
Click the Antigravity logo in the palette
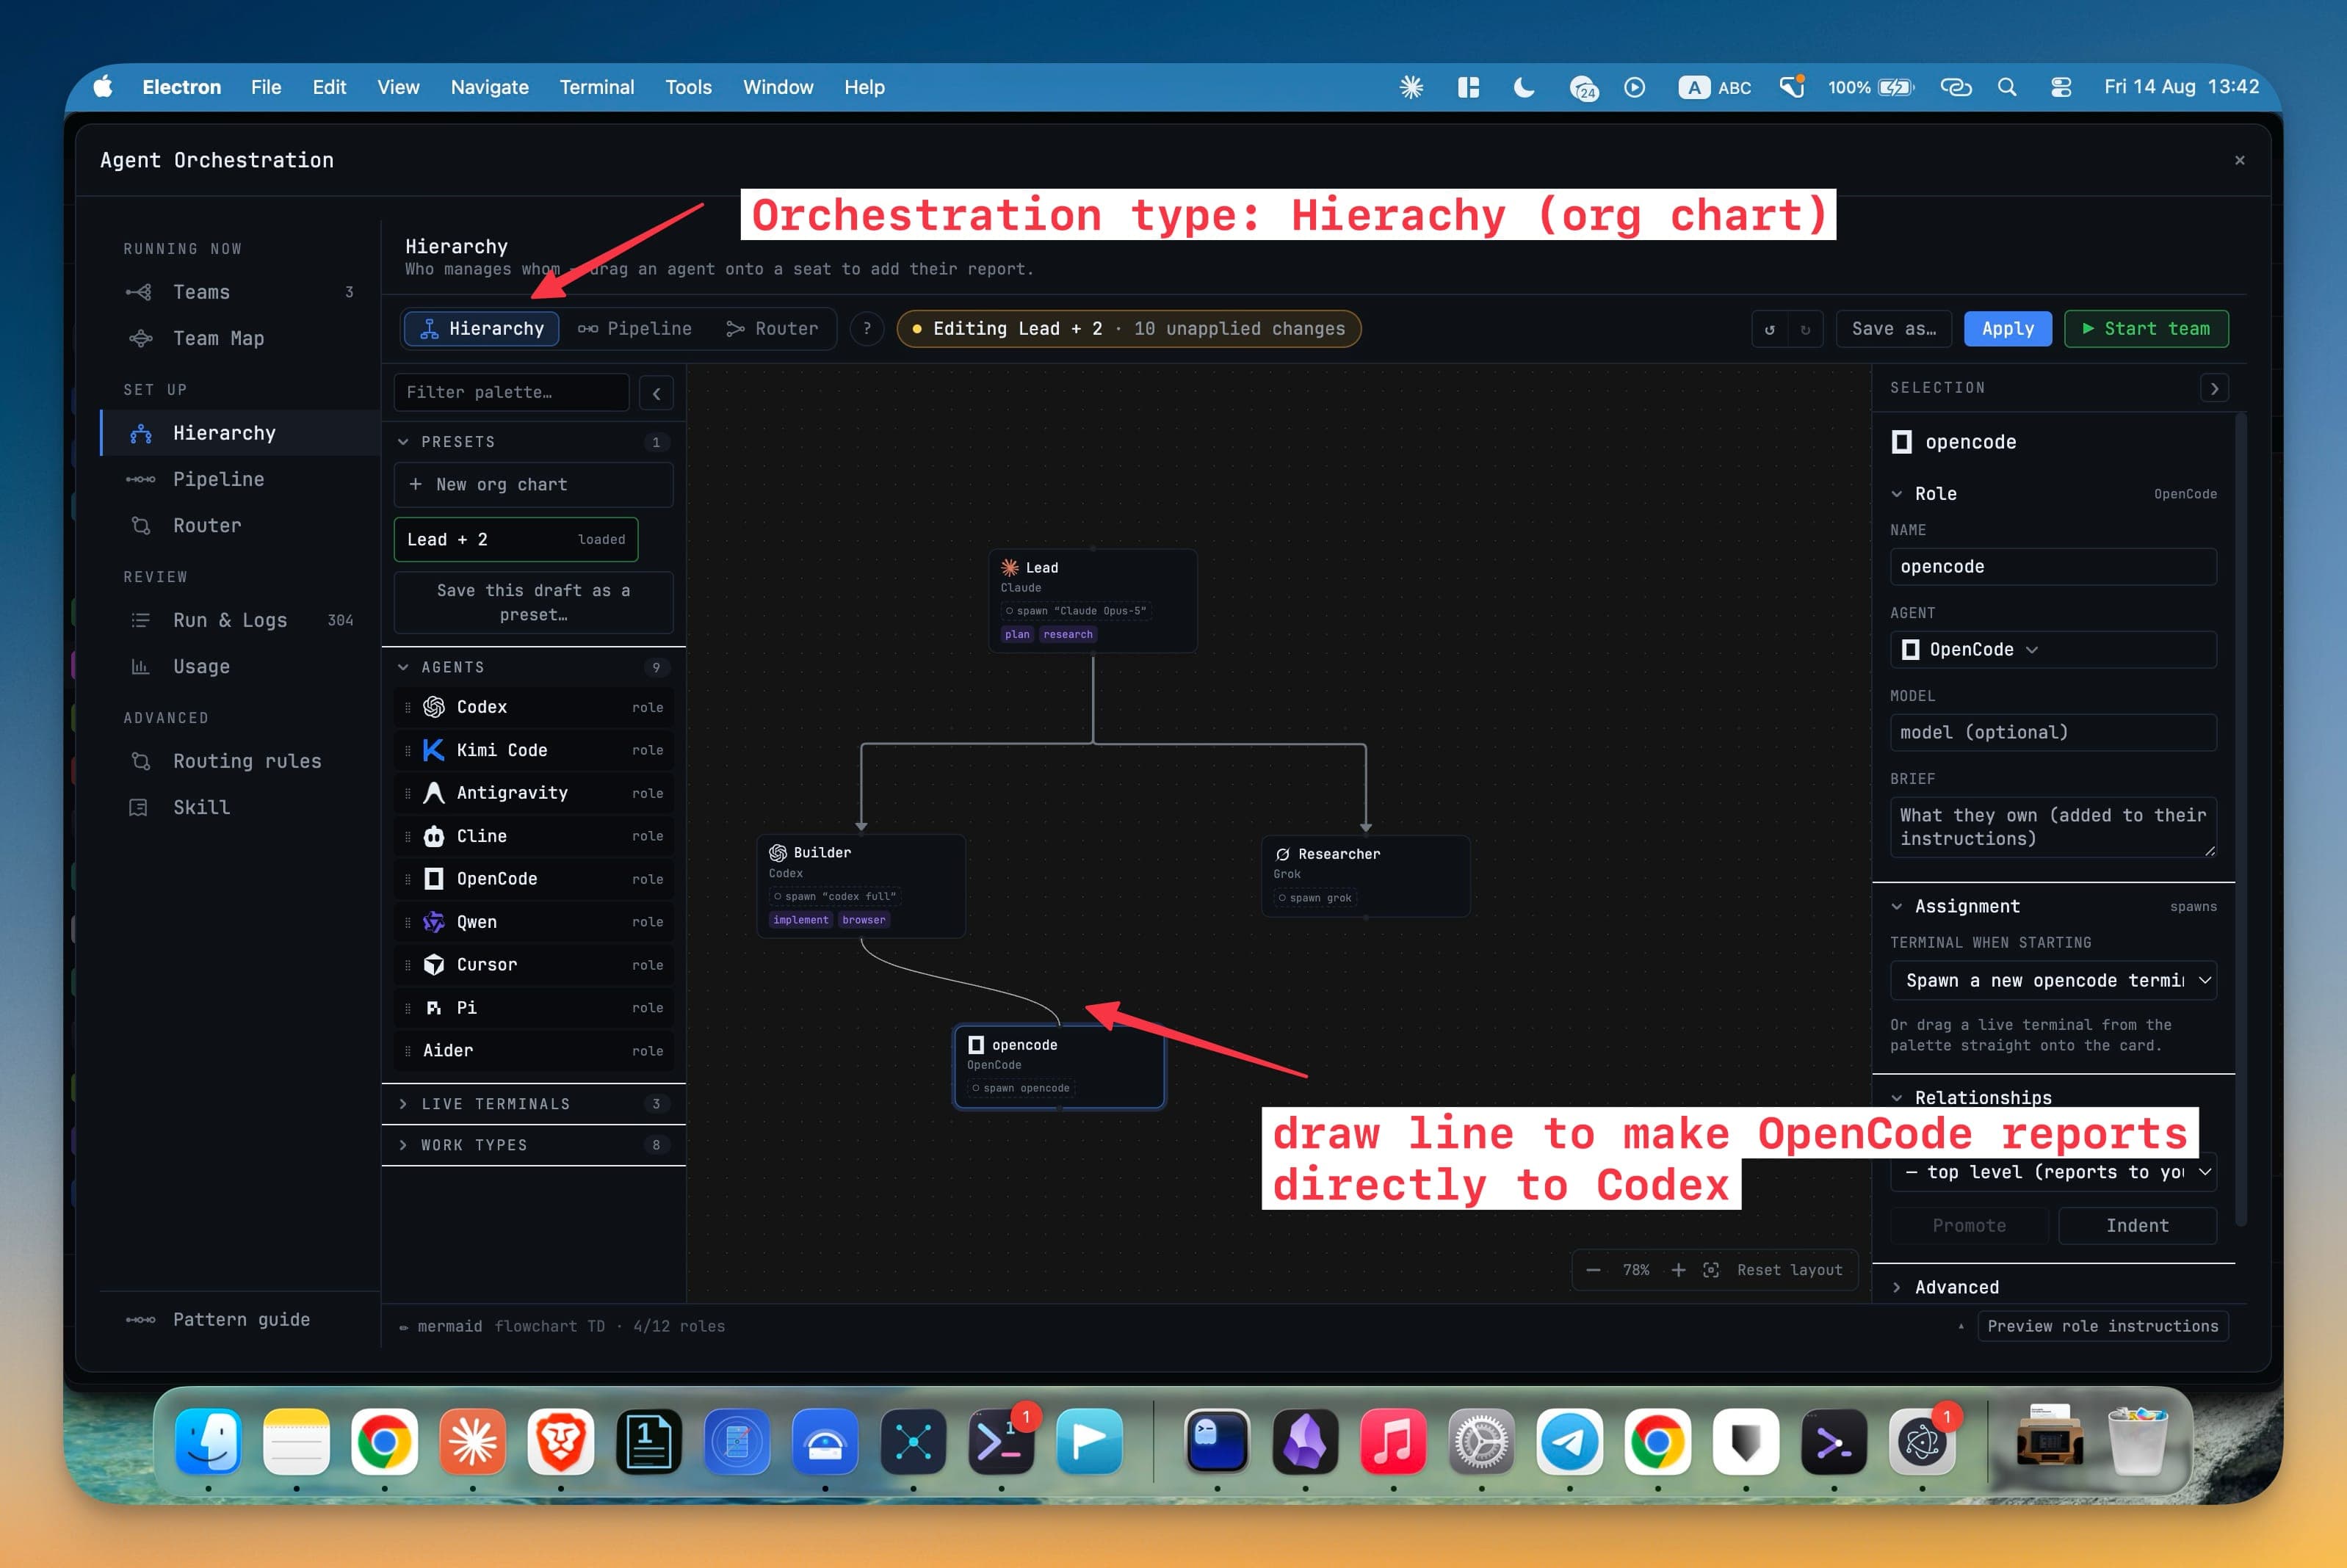(x=433, y=793)
